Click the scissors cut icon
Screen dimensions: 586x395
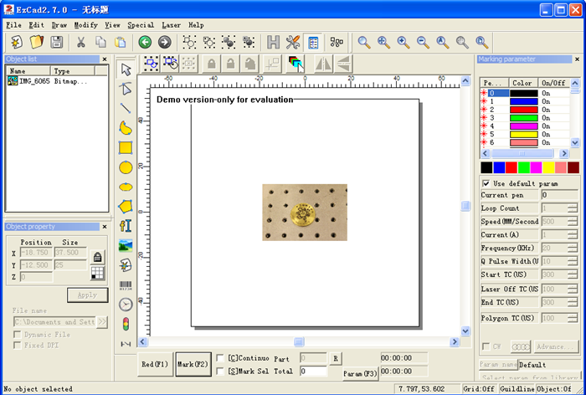tap(81, 42)
